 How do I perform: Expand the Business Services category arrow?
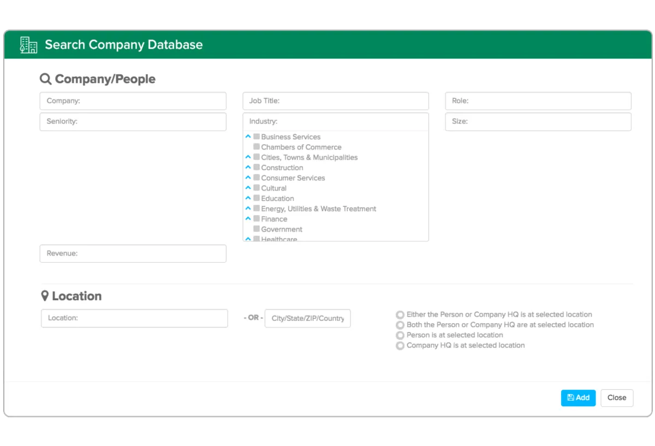(x=248, y=136)
